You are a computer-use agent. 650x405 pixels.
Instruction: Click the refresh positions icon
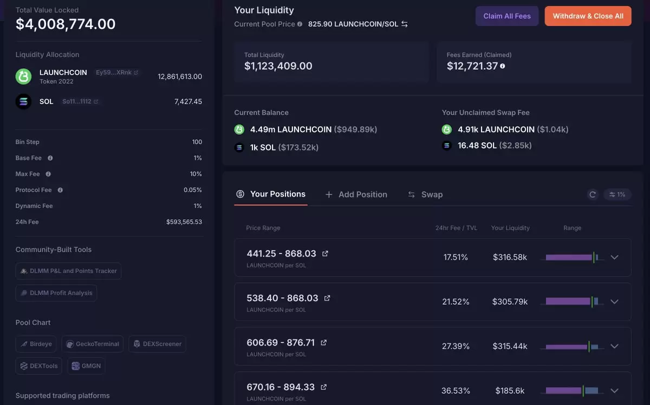[x=593, y=194]
